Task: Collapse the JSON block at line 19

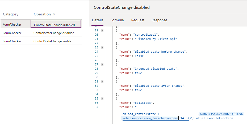Action: pyautogui.click(x=102, y=30)
